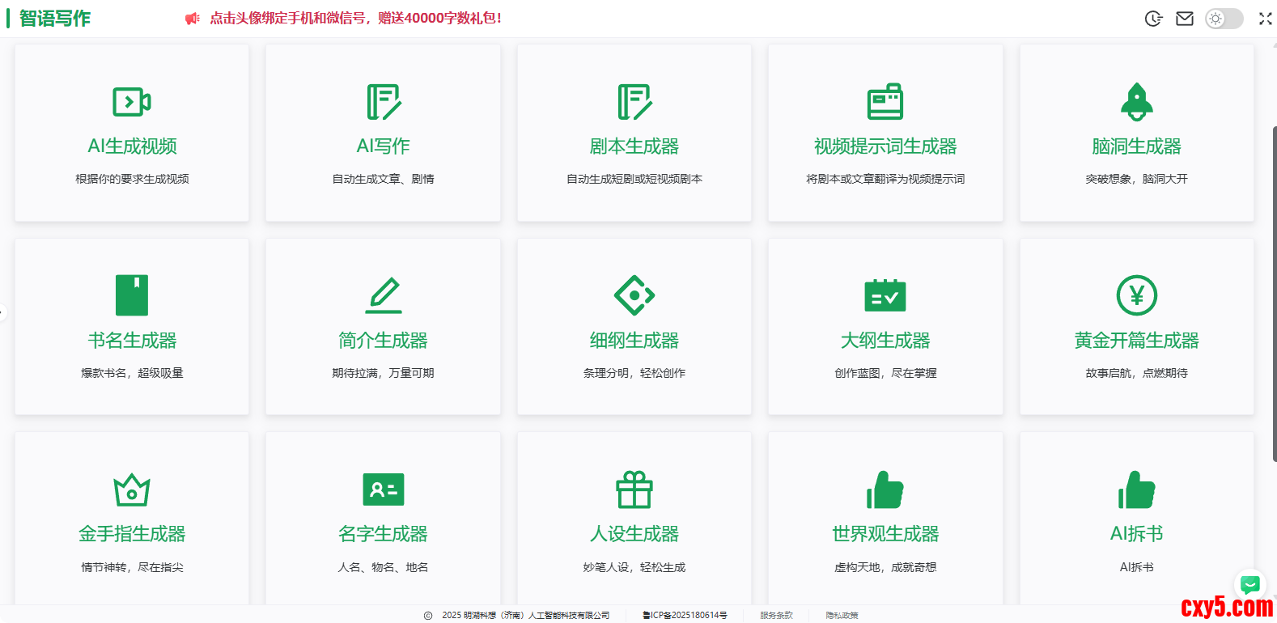Open the mail envelope icon in header
The width and height of the screenshot is (1277, 623).
coord(1185,19)
